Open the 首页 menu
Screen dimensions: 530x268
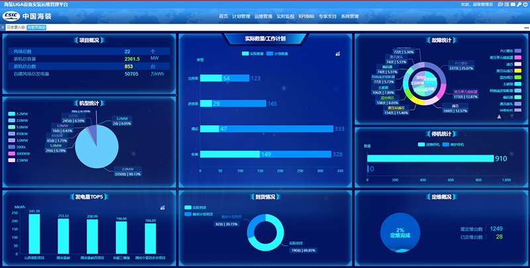click(x=223, y=16)
